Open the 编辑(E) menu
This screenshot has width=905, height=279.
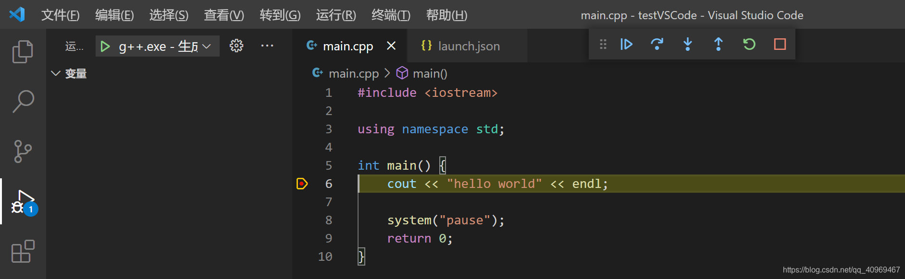point(114,15)
